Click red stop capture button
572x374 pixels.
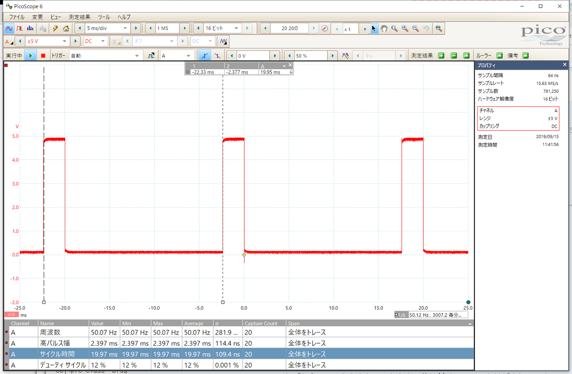pos(43,56)
